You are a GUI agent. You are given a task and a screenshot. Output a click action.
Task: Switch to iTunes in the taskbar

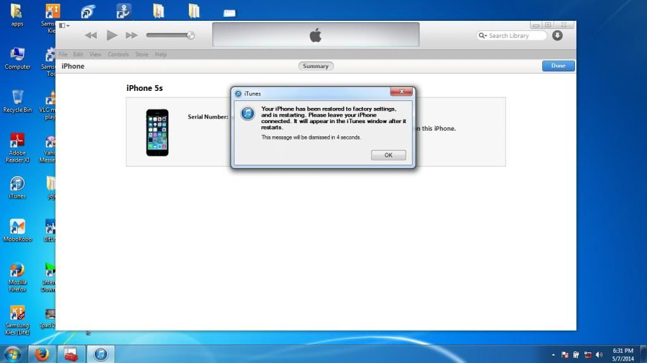coord(100,354)
